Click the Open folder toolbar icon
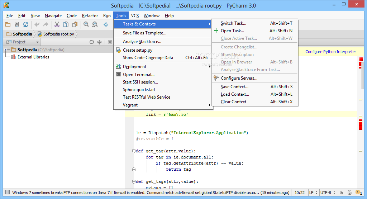The height and width of the screenshot is (199, 367). (x=8, y=24)
